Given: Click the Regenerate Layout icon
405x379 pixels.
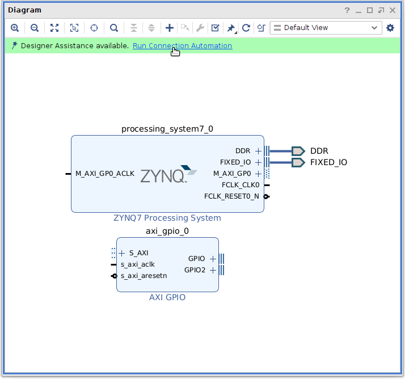Looking at the screenshot, I should coord(246,28).
